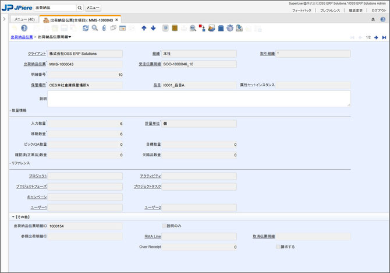Close the 出荷納品伝票 MMS-1000043 tab
This screenshot has width=390, height=273.
[x=116, y=20]
